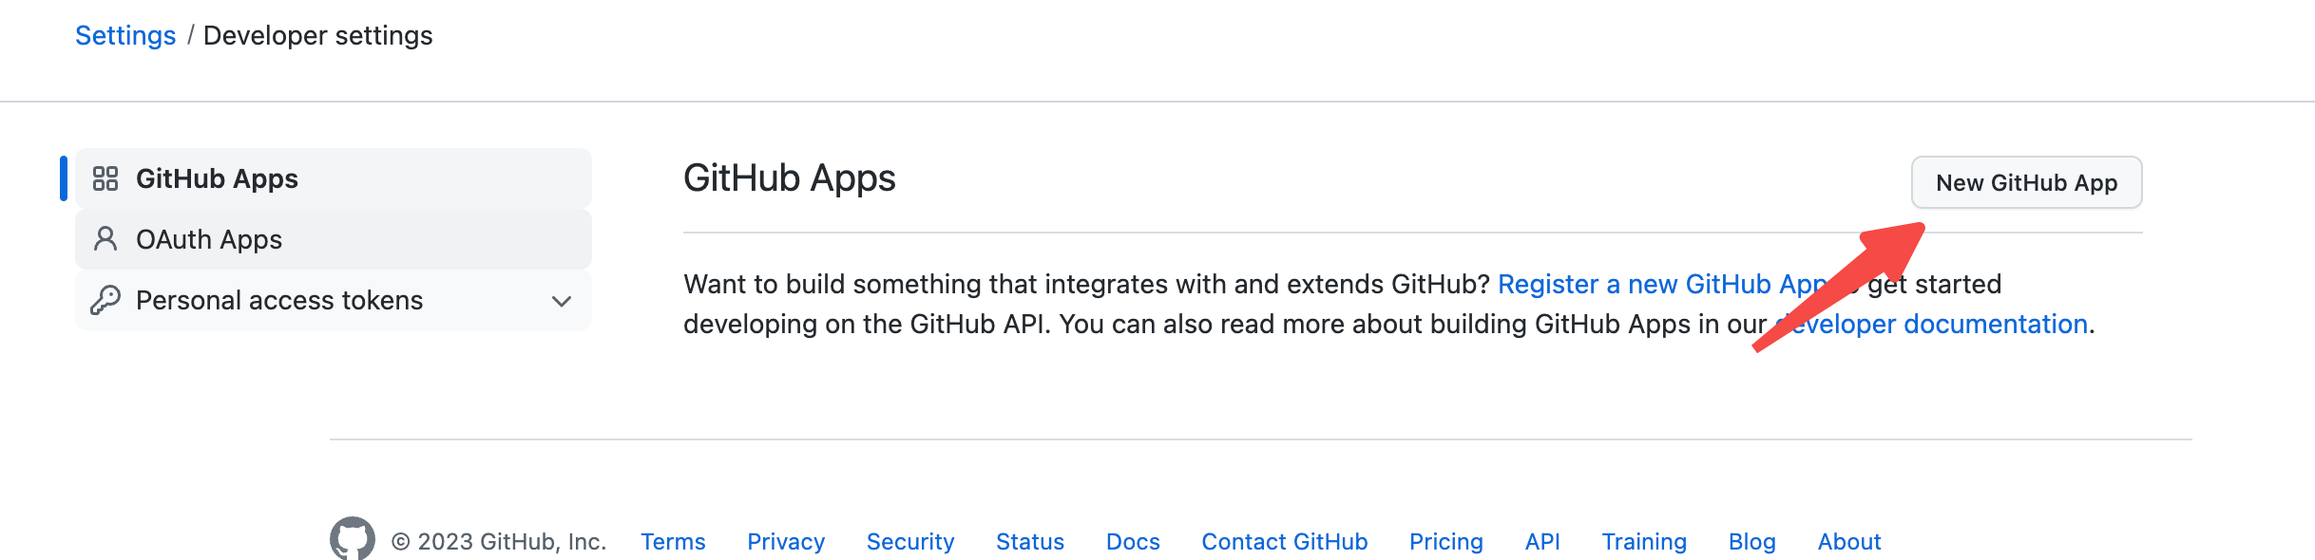Open the Security footer link
2315x560 pixels.
(910, 541)
